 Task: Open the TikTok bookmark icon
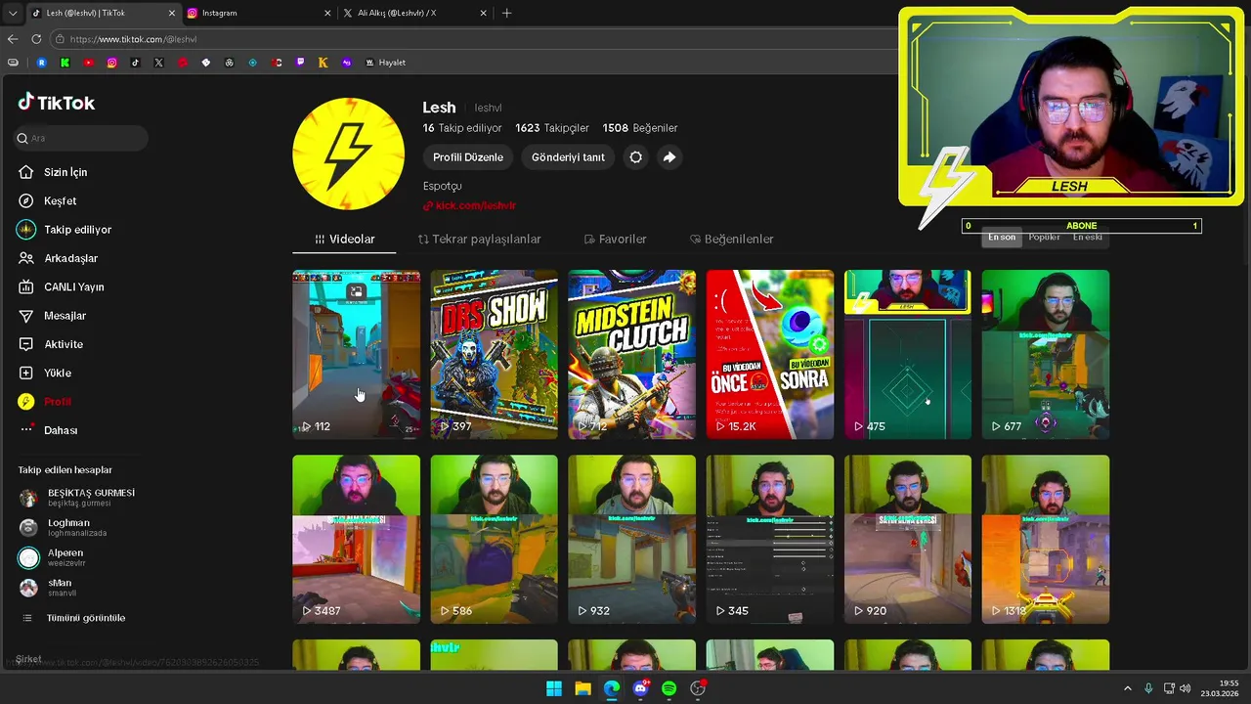(x=135, y=63)
